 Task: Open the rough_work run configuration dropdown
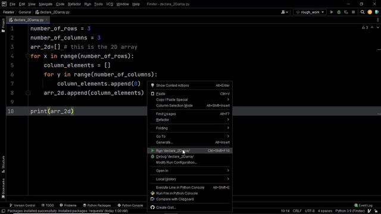coord(310,12)
